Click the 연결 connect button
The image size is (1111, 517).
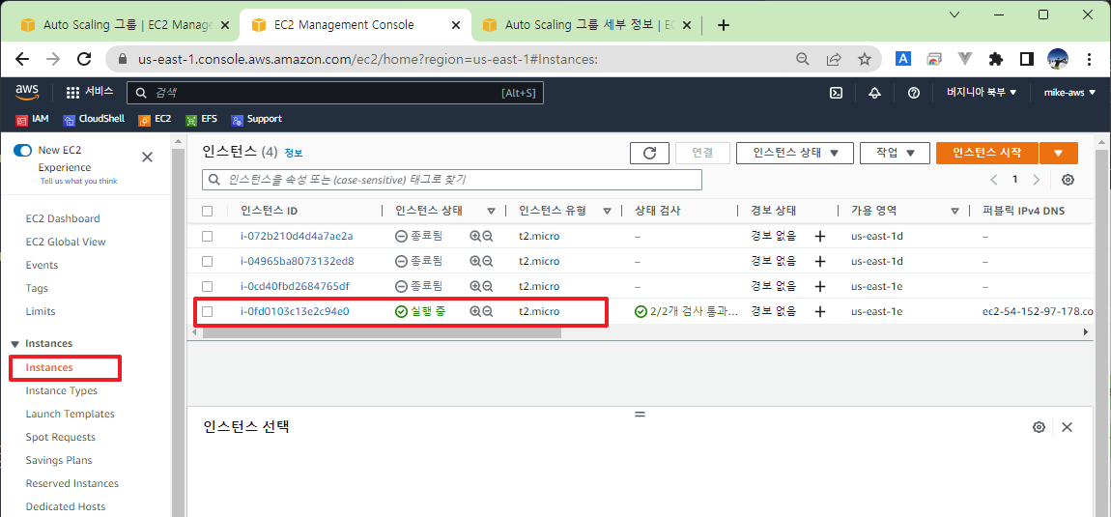[702, 153]
